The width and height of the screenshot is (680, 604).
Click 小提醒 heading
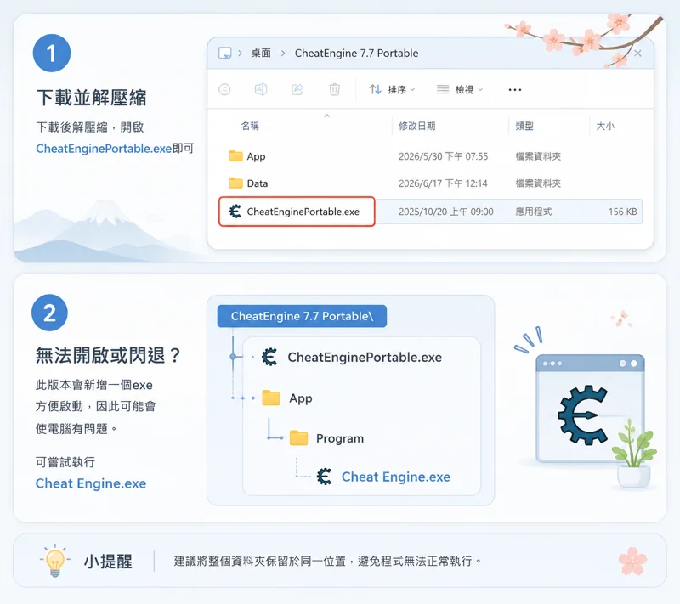(x=108, y=562)
